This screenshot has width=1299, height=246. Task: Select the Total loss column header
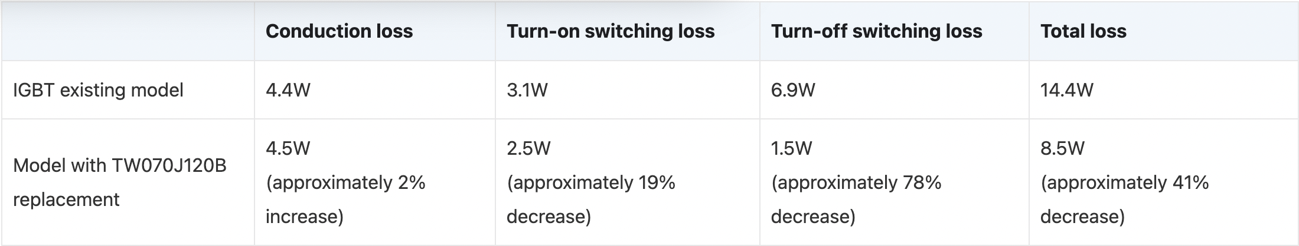click(1083, 31)
